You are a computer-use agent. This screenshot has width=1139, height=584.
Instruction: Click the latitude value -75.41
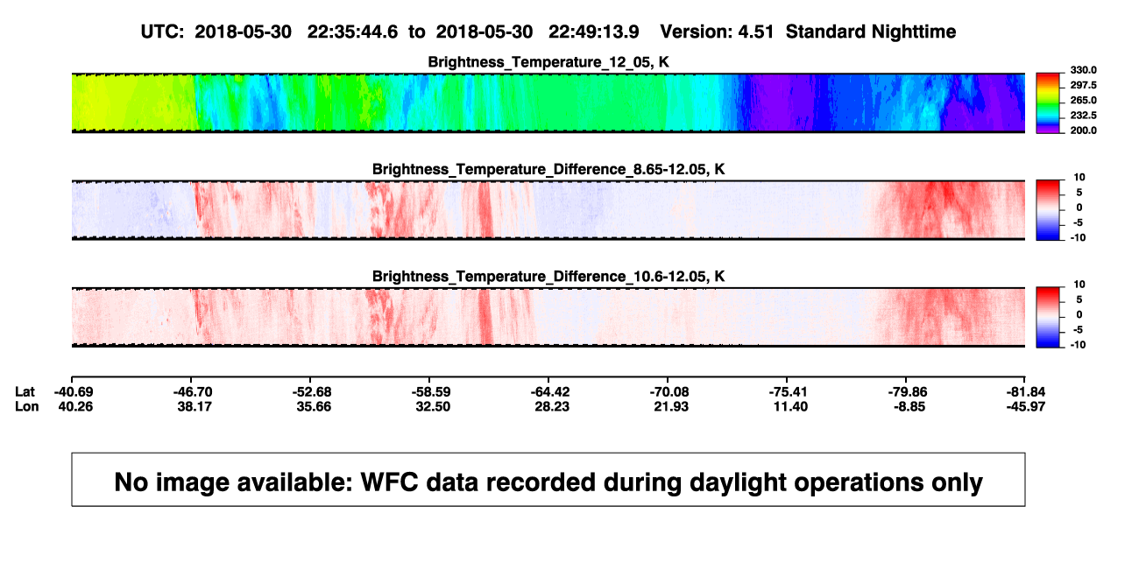[x=789, y=391]
